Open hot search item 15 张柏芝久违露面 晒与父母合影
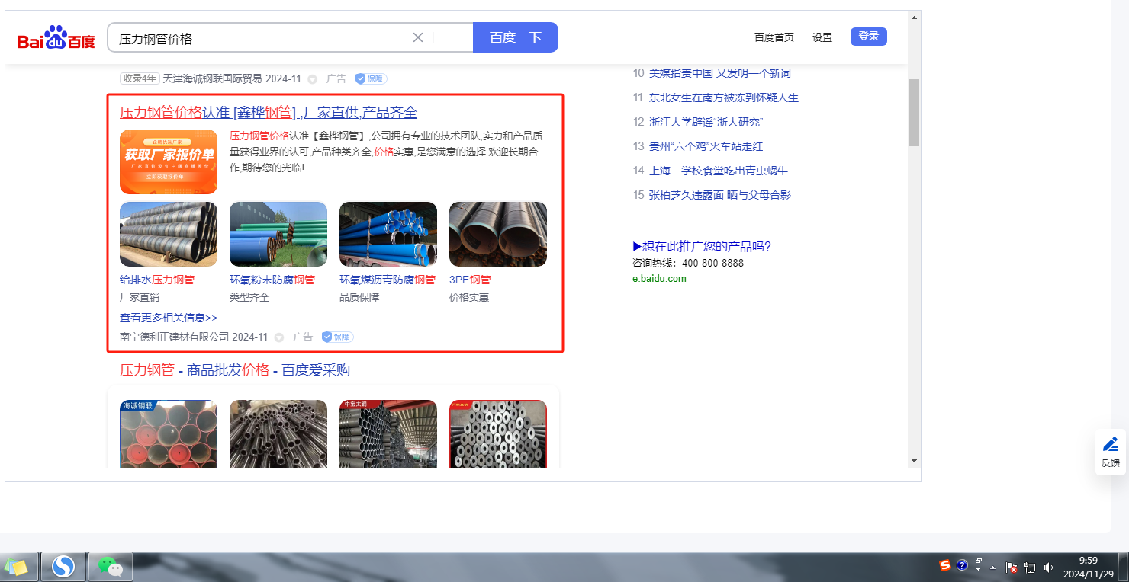 point(720,195)
